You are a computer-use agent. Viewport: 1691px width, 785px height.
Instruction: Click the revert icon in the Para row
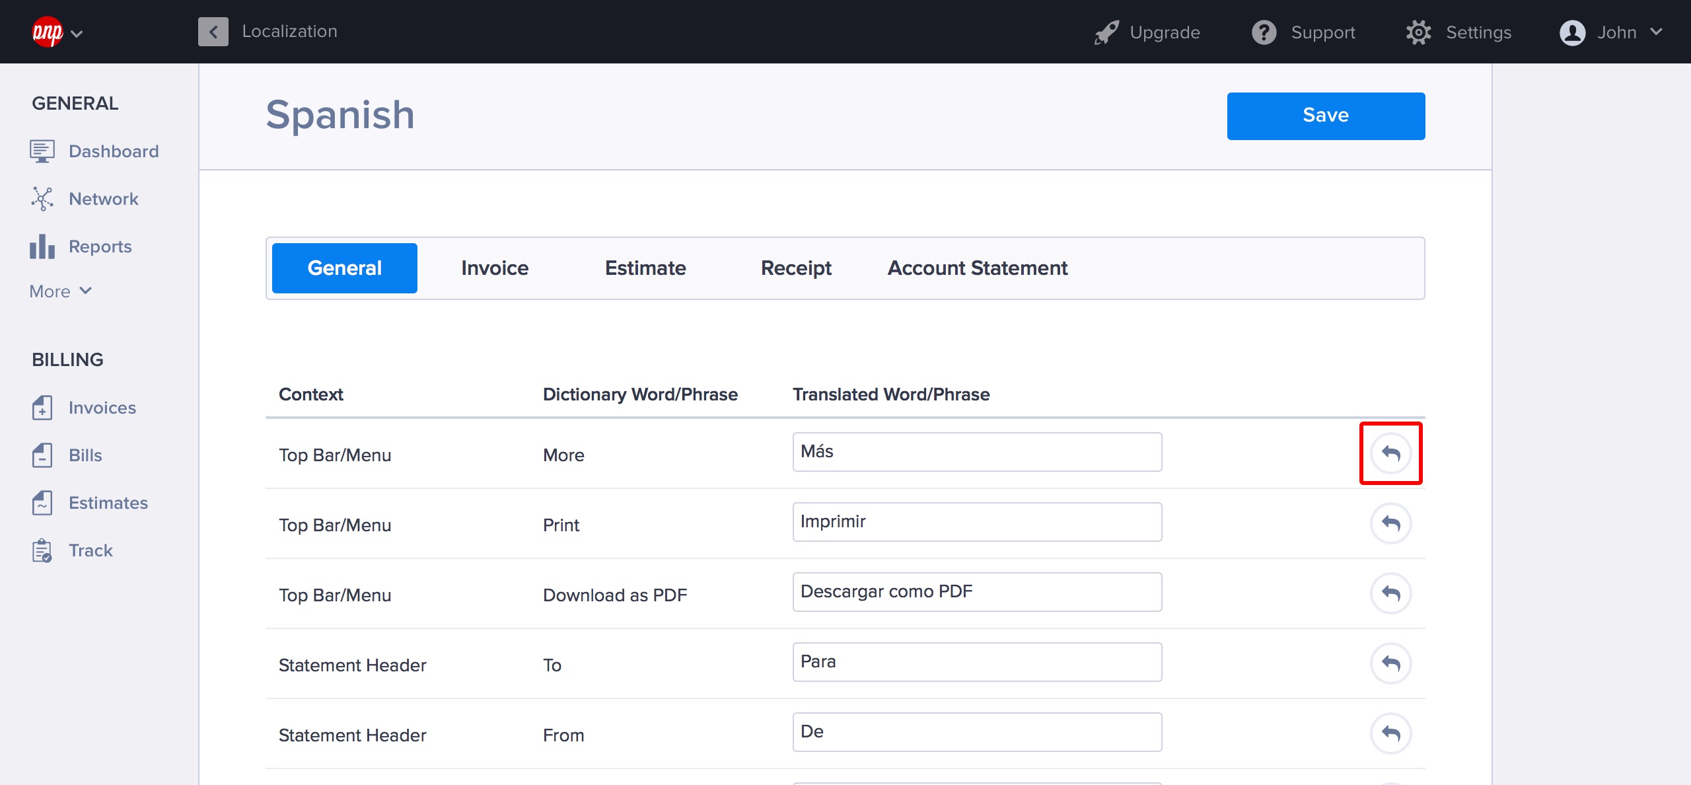tap(1390, 663)
